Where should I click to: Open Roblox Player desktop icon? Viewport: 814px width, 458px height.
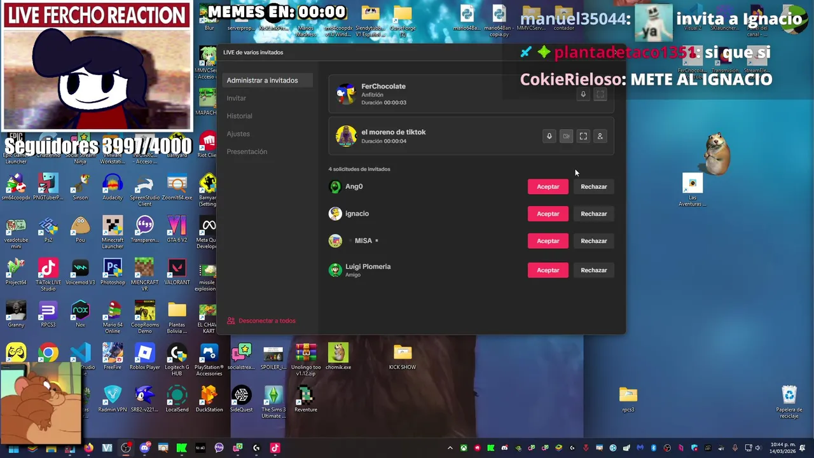point(144,357)
